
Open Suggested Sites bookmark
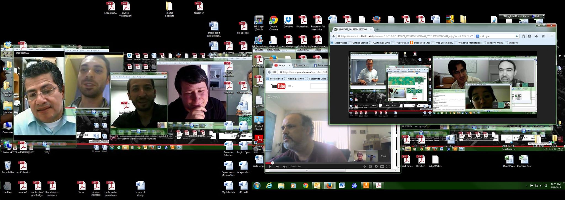[420, 43]
